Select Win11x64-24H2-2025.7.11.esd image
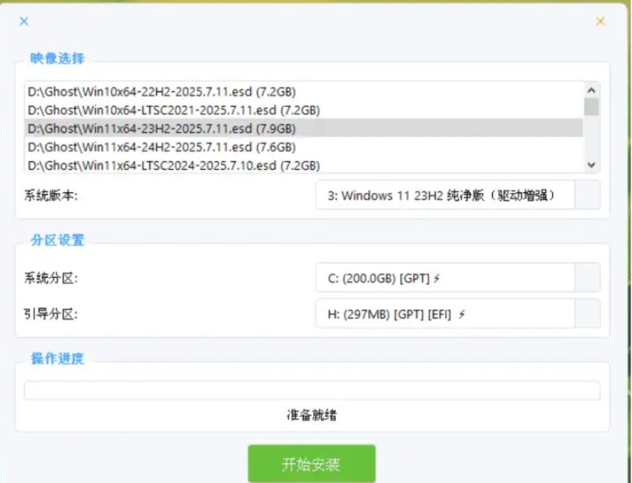 (304, 147)
